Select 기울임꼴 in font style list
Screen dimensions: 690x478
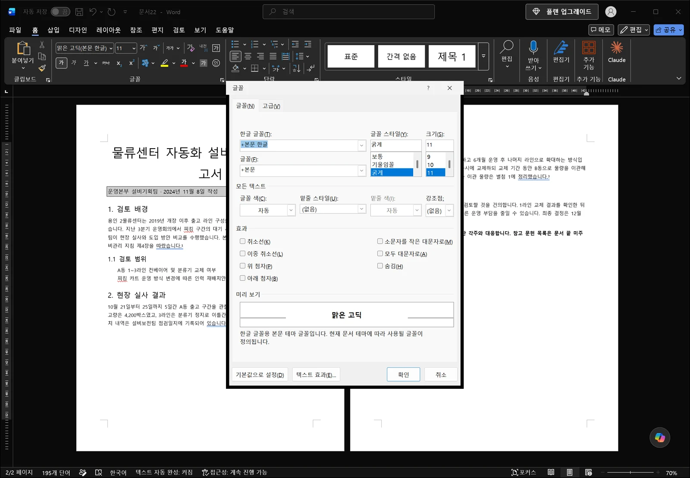click(x=392, y=165)
